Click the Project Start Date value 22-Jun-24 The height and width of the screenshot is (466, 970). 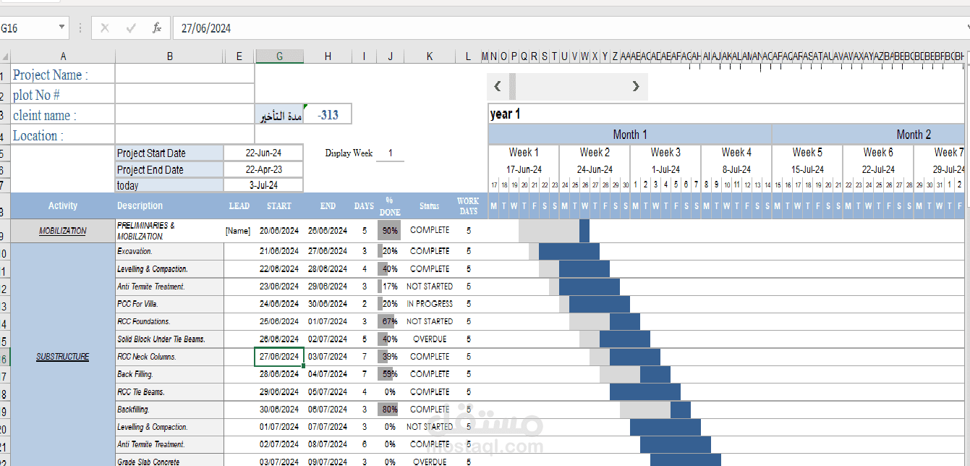[263, 153]
